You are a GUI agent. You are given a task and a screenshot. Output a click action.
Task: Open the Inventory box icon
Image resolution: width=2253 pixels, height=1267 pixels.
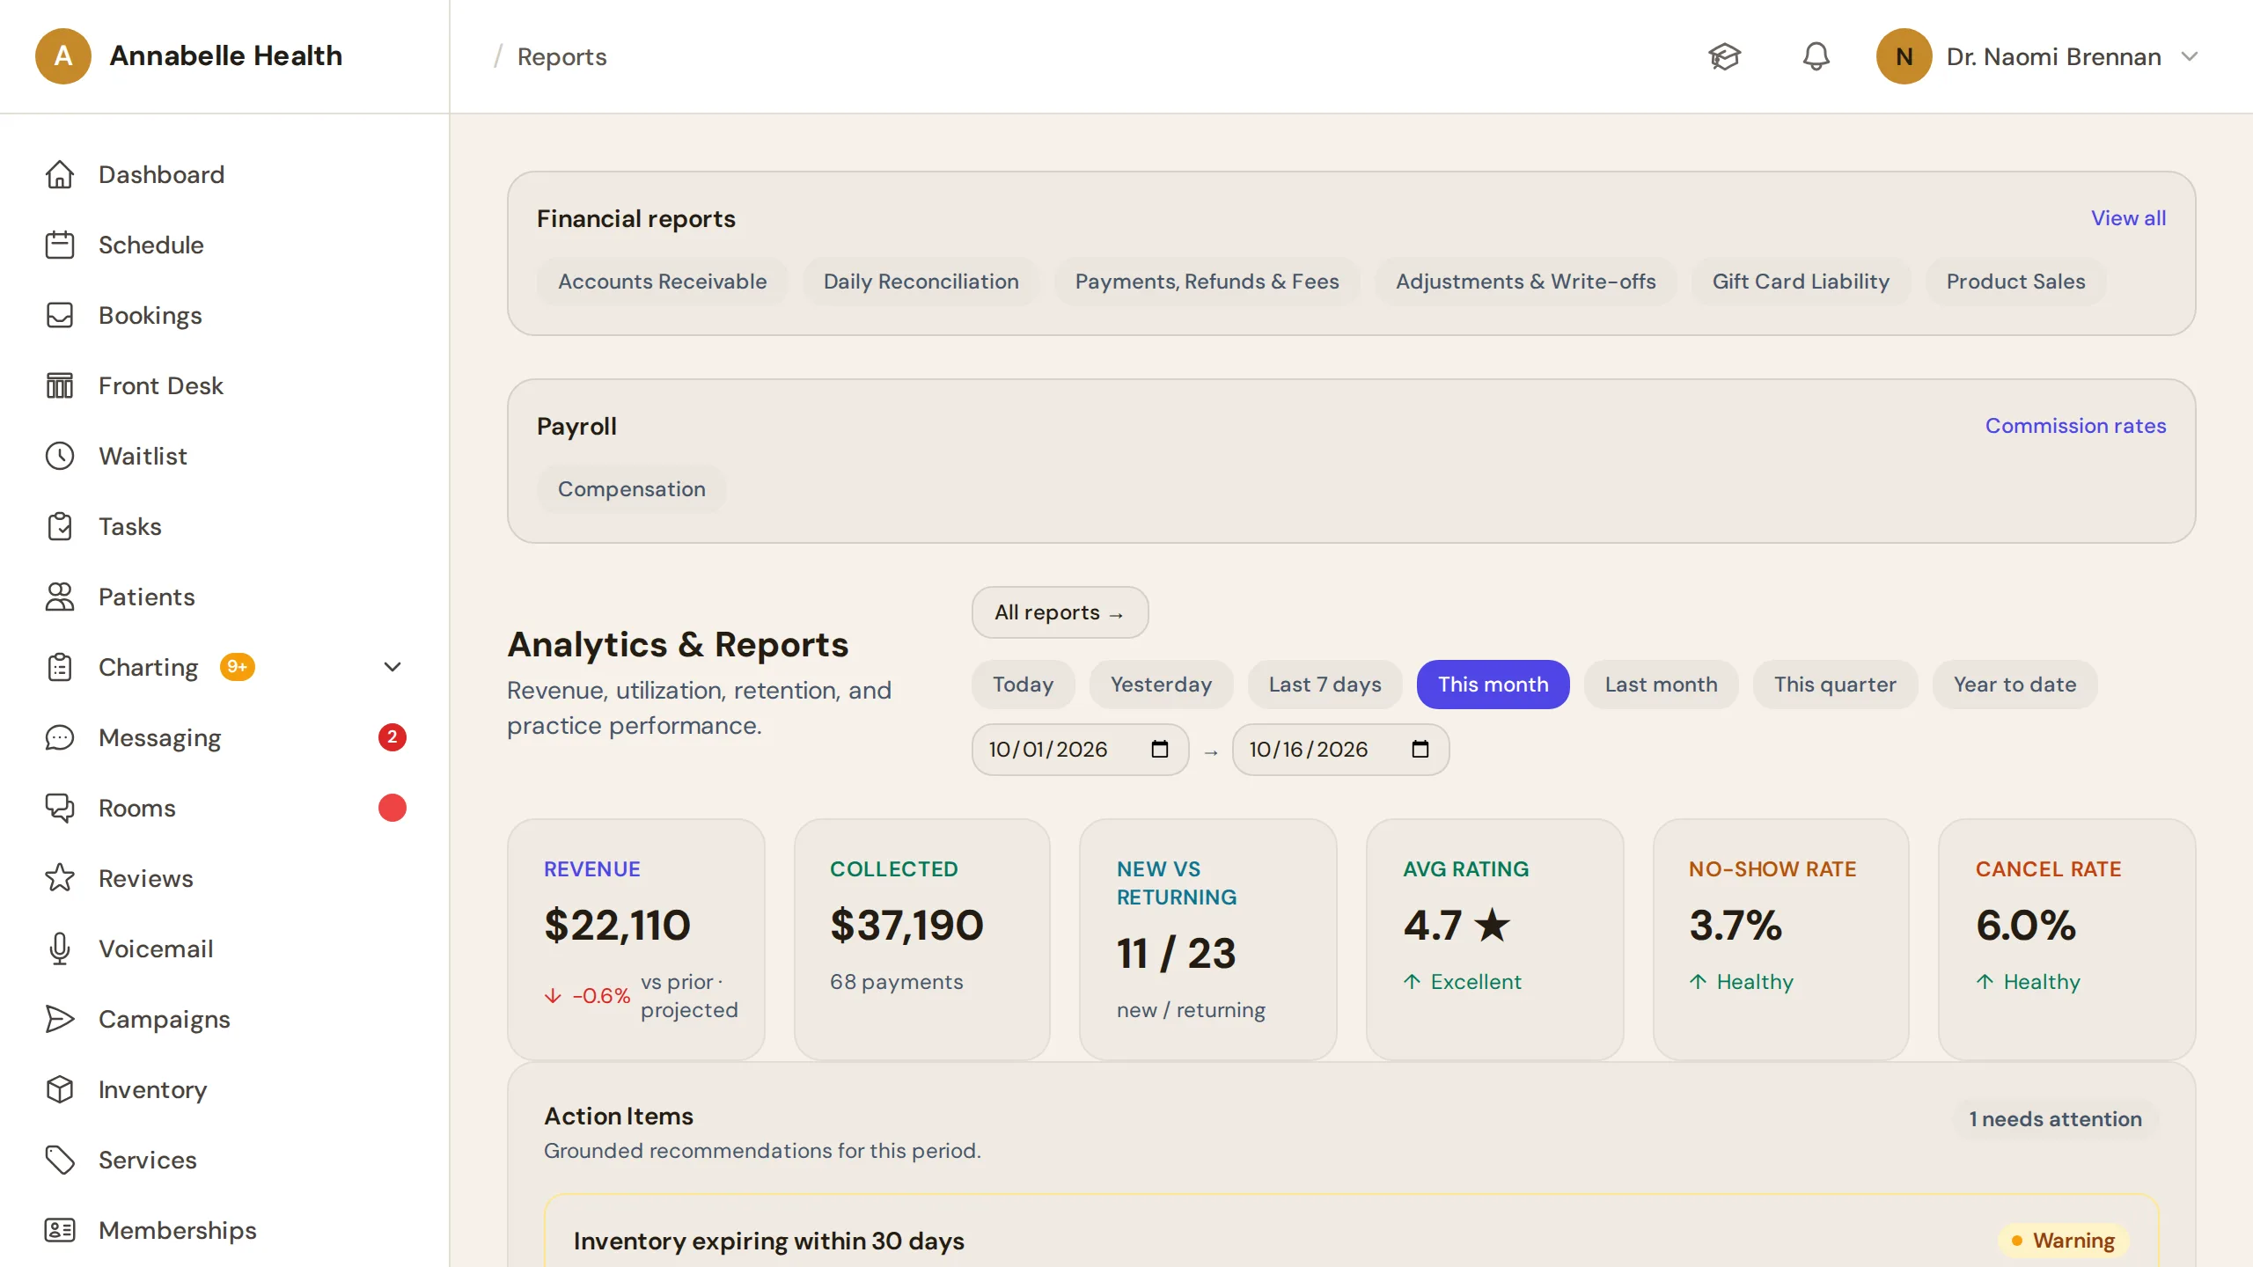(x=60, y=1089)
